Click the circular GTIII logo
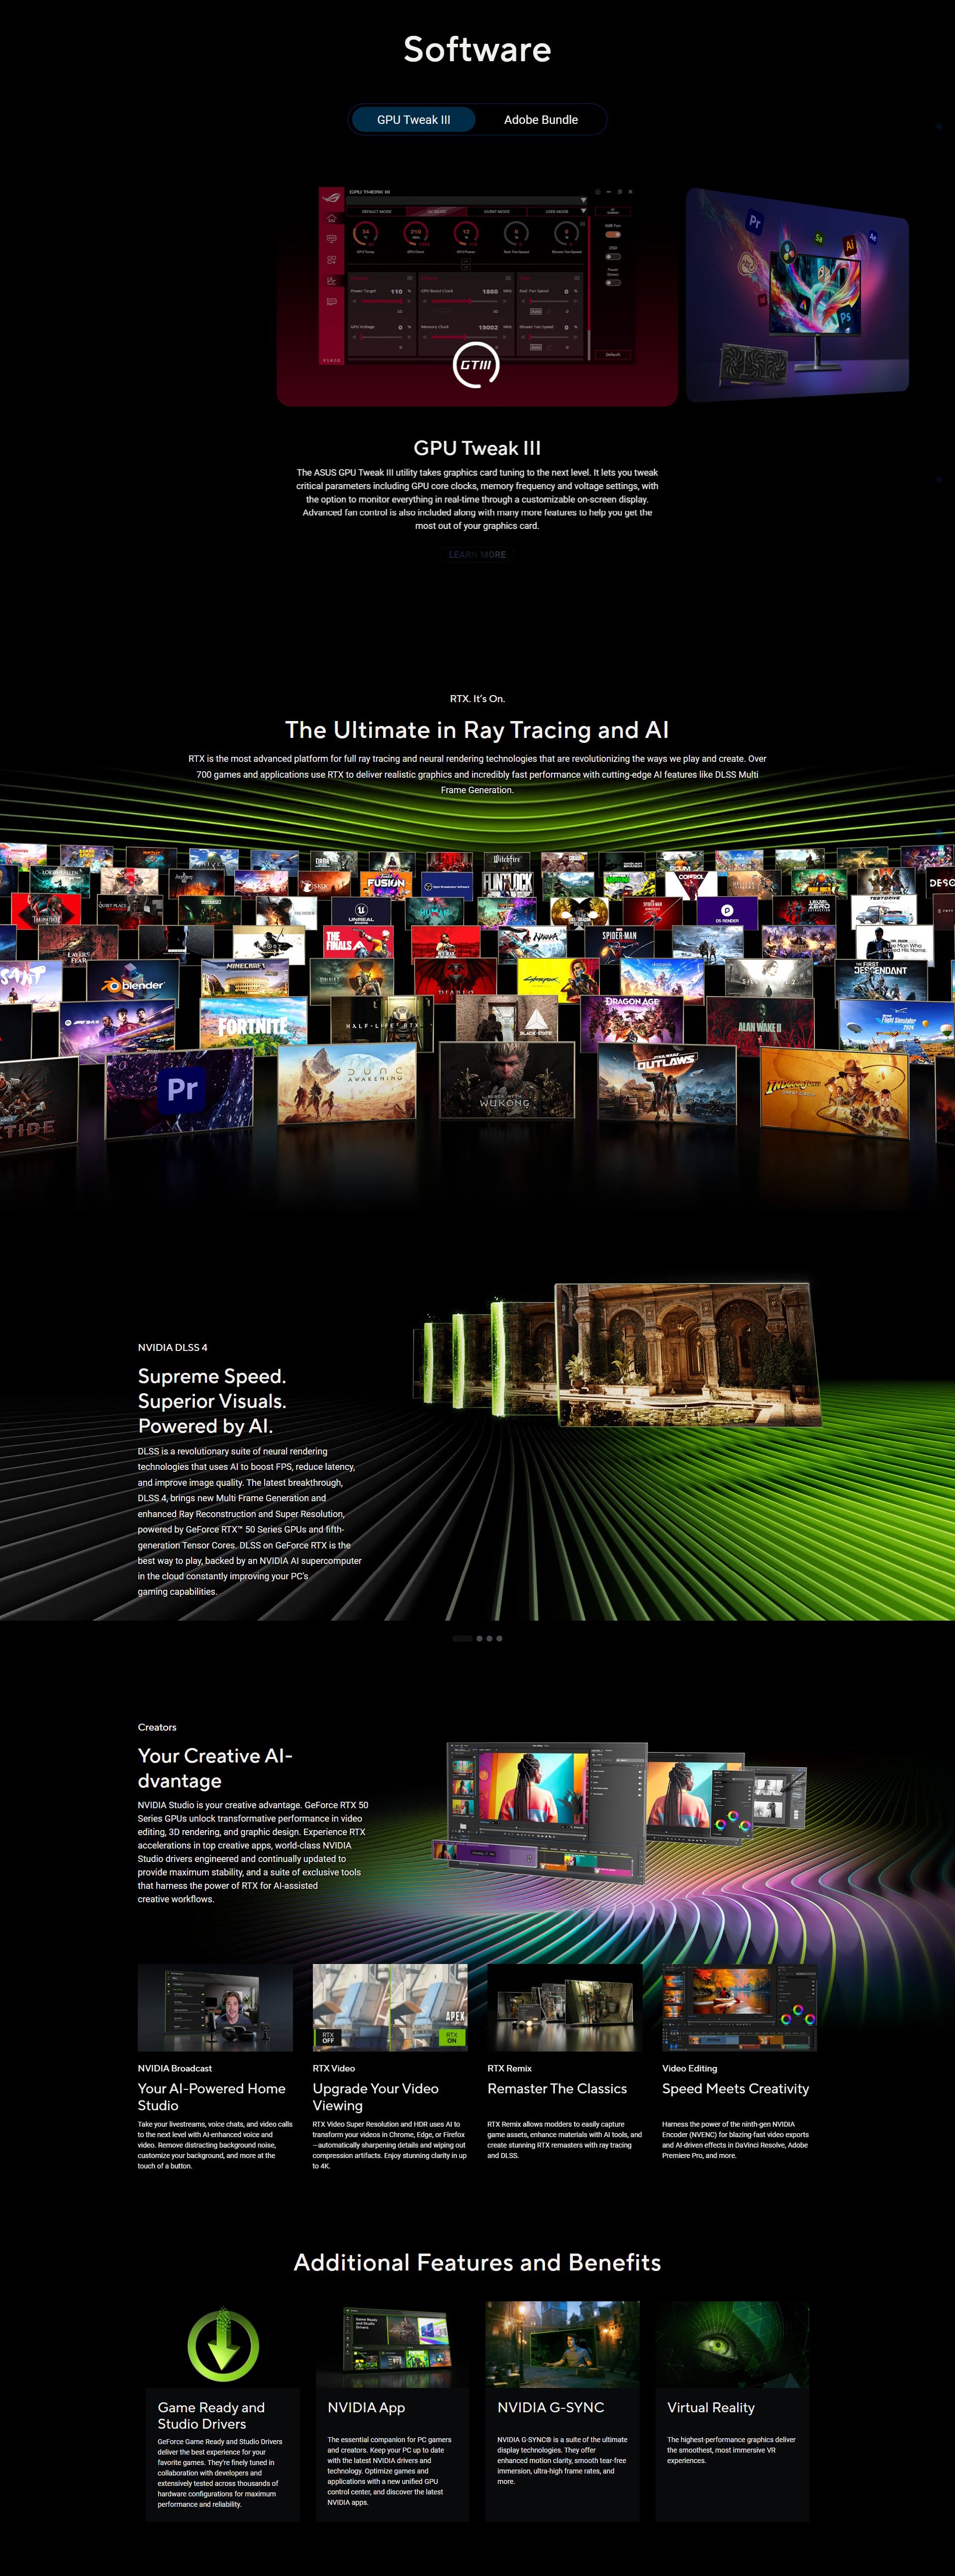955x2576 pixels. (476, 365)
